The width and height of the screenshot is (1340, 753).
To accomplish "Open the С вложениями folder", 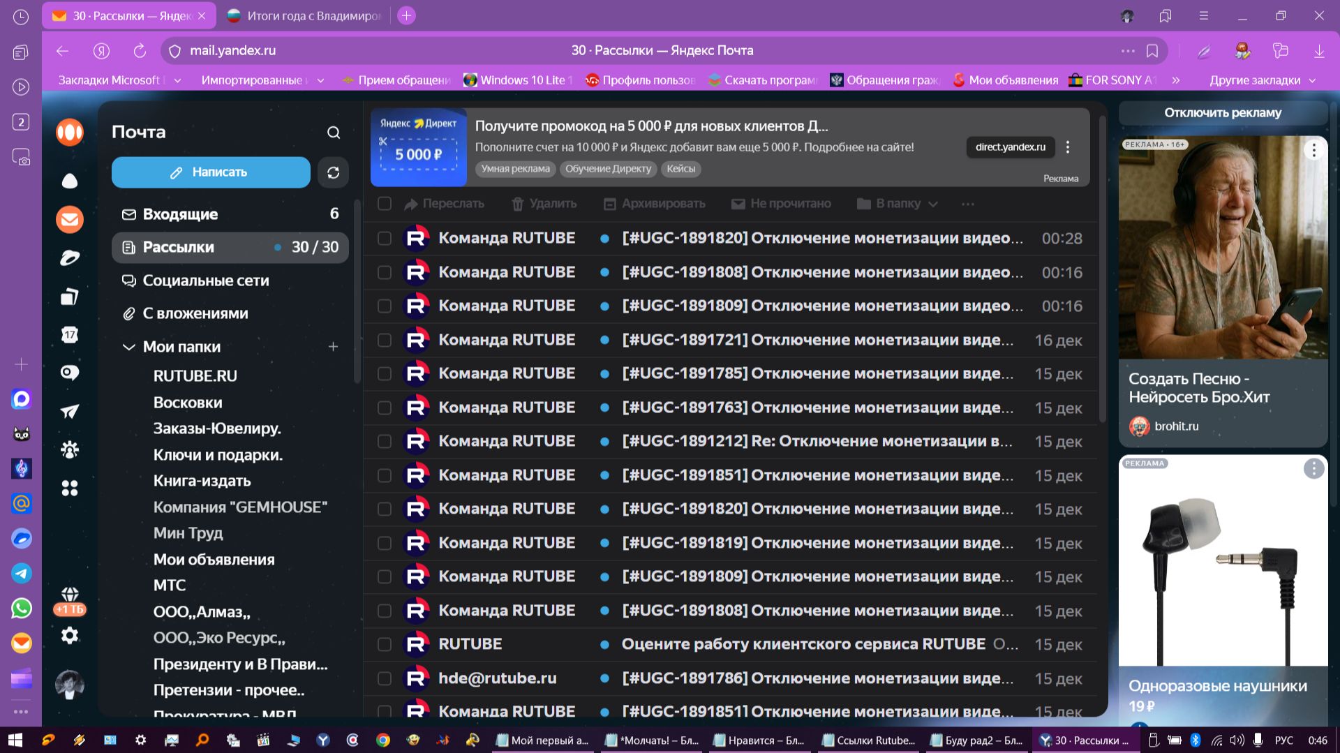I will (x=230, y=313).
